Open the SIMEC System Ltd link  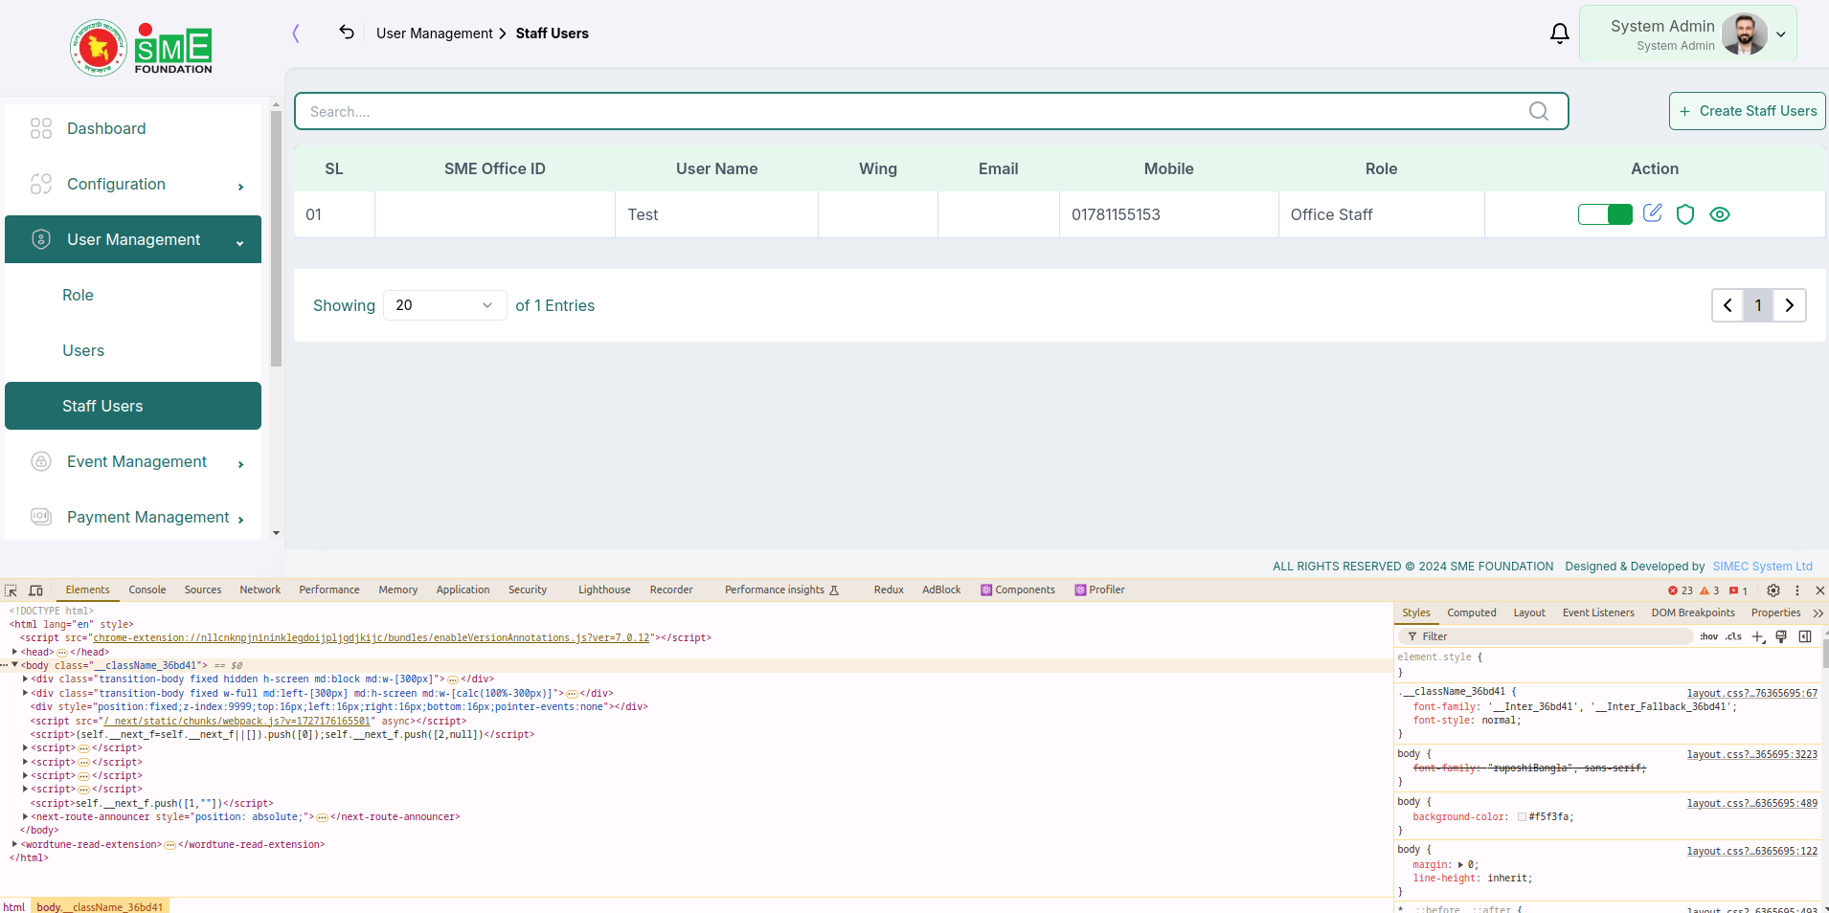(1762, 567)
